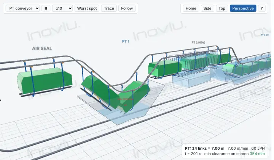Open the x10 speed dropdown

[x=62, y=8]
